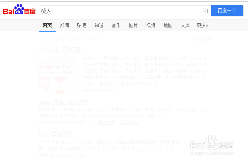
Task: Expand dropdown arrow after first baike.baidu.com URL
Action: tap(118, 90)
